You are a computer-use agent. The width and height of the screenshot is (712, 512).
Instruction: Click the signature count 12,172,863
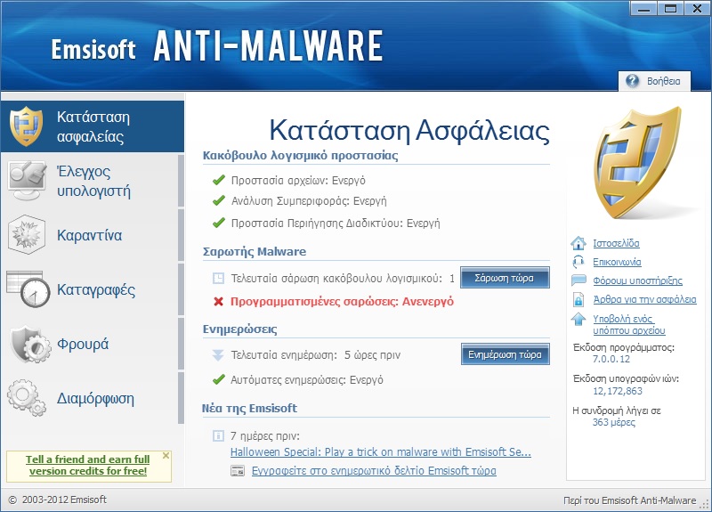618,391
